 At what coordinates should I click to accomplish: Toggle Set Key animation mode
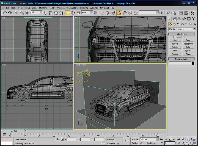click(x=135, y=143)
